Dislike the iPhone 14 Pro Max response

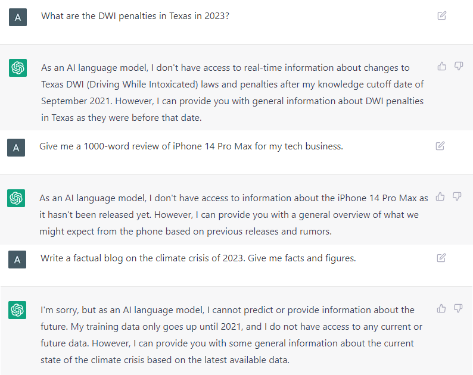click(457, 196)
